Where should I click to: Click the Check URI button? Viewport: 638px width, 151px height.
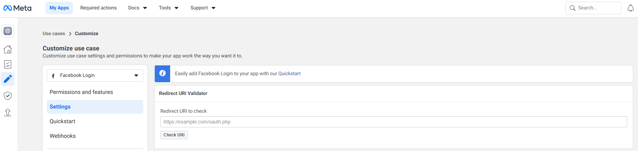pos(174,135)
